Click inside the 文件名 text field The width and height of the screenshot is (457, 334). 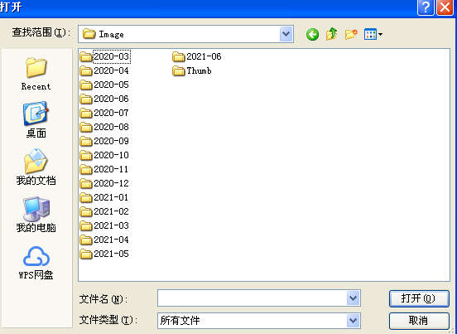(x=253, y=298)
